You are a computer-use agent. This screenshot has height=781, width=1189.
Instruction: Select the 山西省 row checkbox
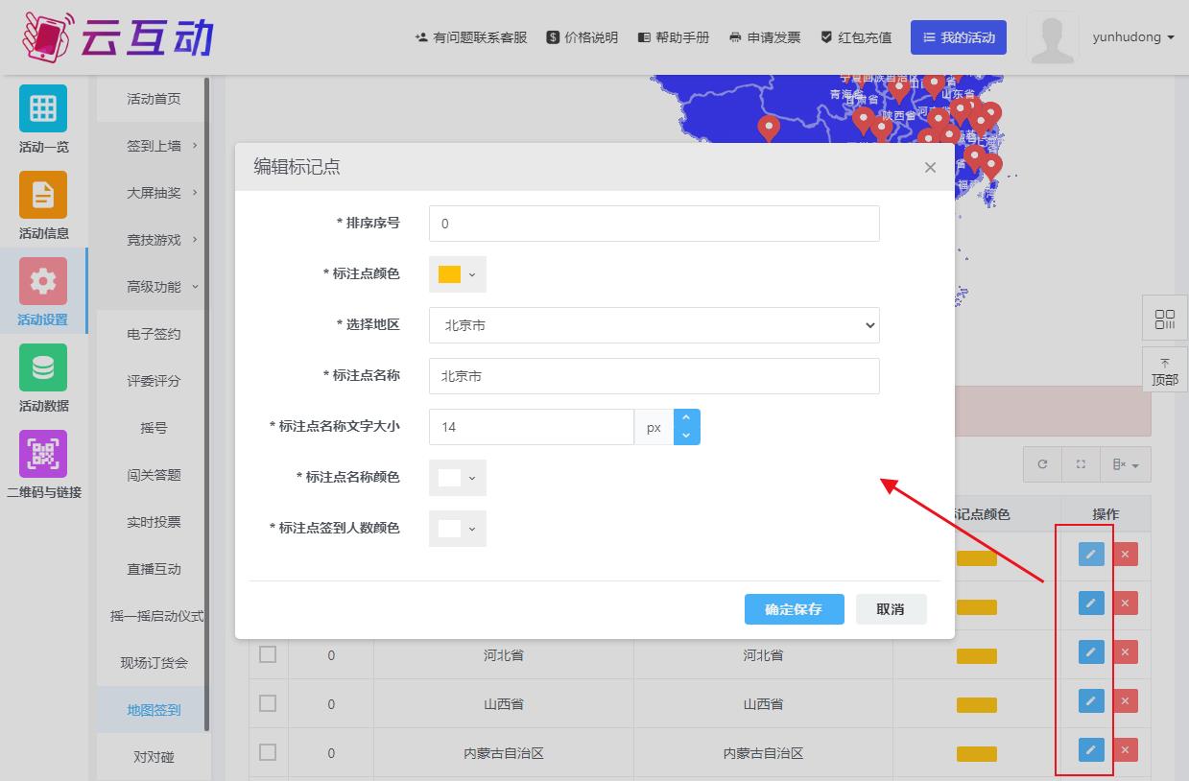(268, 703)
